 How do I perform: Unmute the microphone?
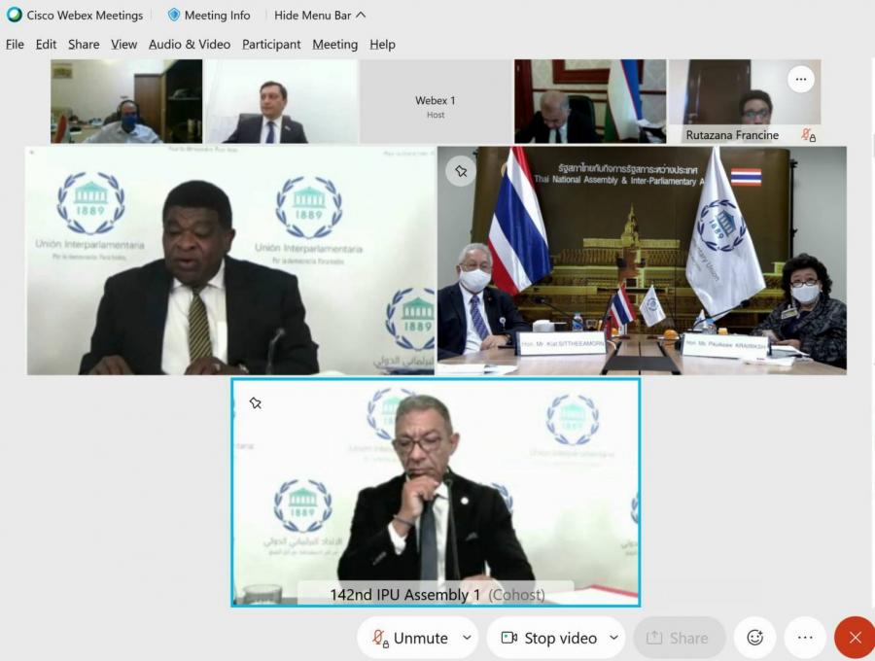(410, 638)
